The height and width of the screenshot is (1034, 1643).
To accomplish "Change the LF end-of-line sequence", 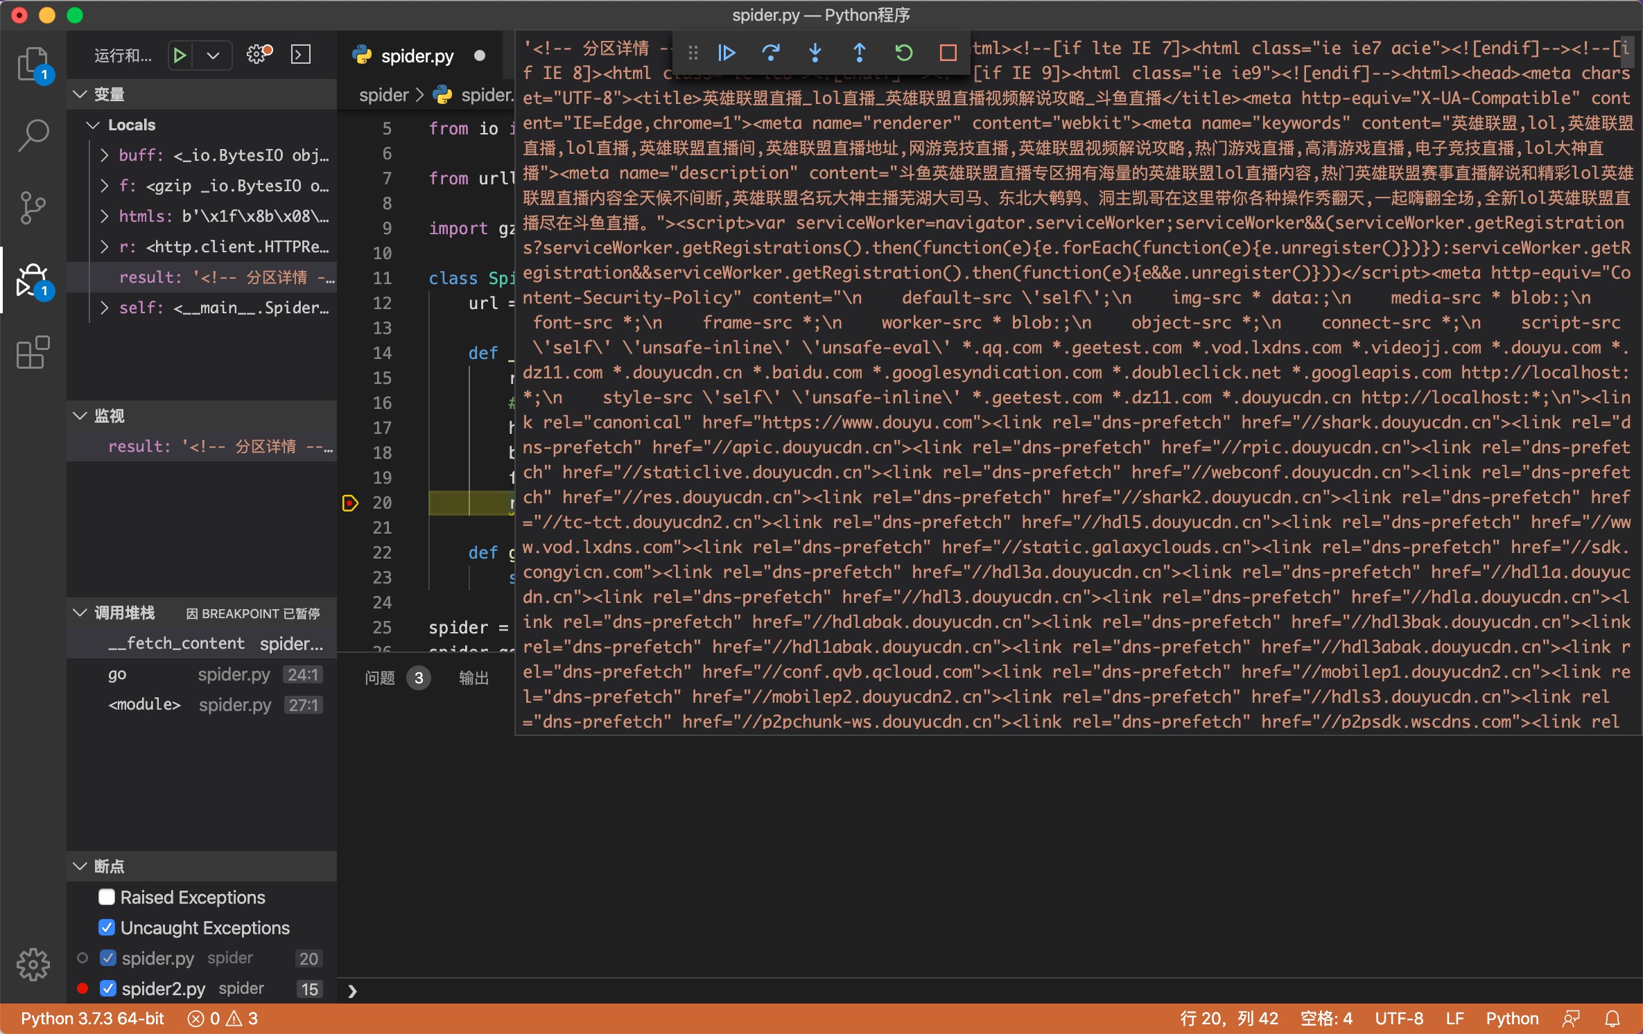I will tap(1454, 1019).
